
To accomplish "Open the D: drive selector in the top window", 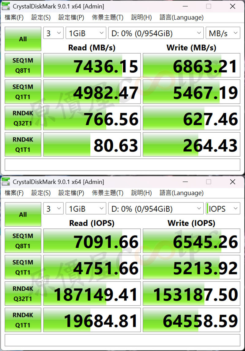I will tap(156, 33).
